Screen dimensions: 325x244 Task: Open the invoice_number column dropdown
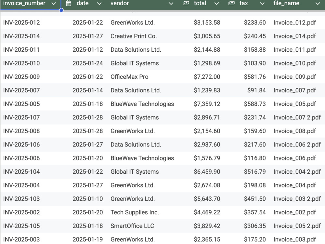pyautogui.click(x=54, y=4)
